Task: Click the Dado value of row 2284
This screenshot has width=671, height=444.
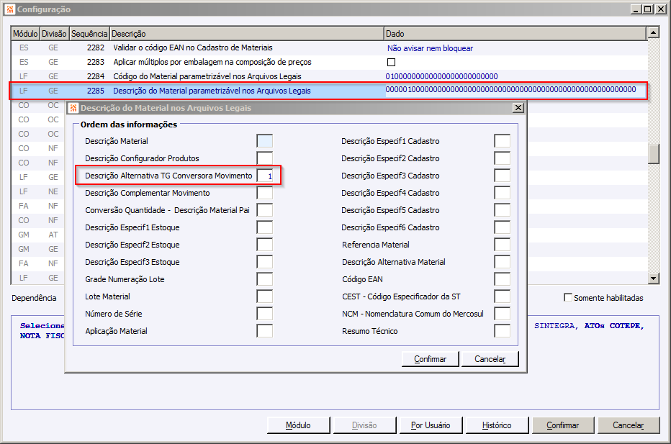Action: click(441, 76)
